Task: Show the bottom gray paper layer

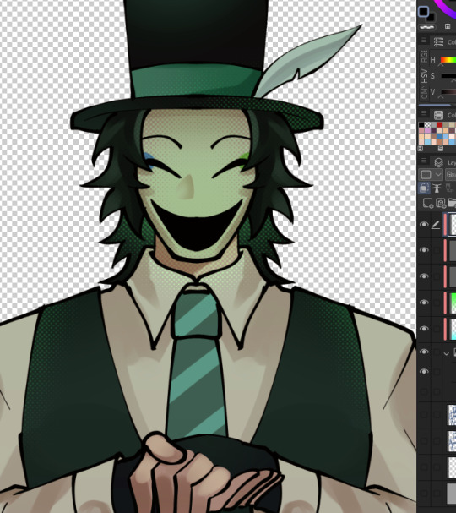Action: tap(424, 493)
